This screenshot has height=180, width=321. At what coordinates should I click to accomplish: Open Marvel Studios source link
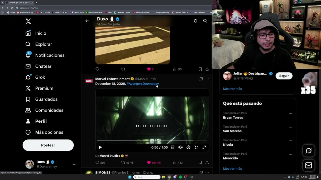pos(110,156)
